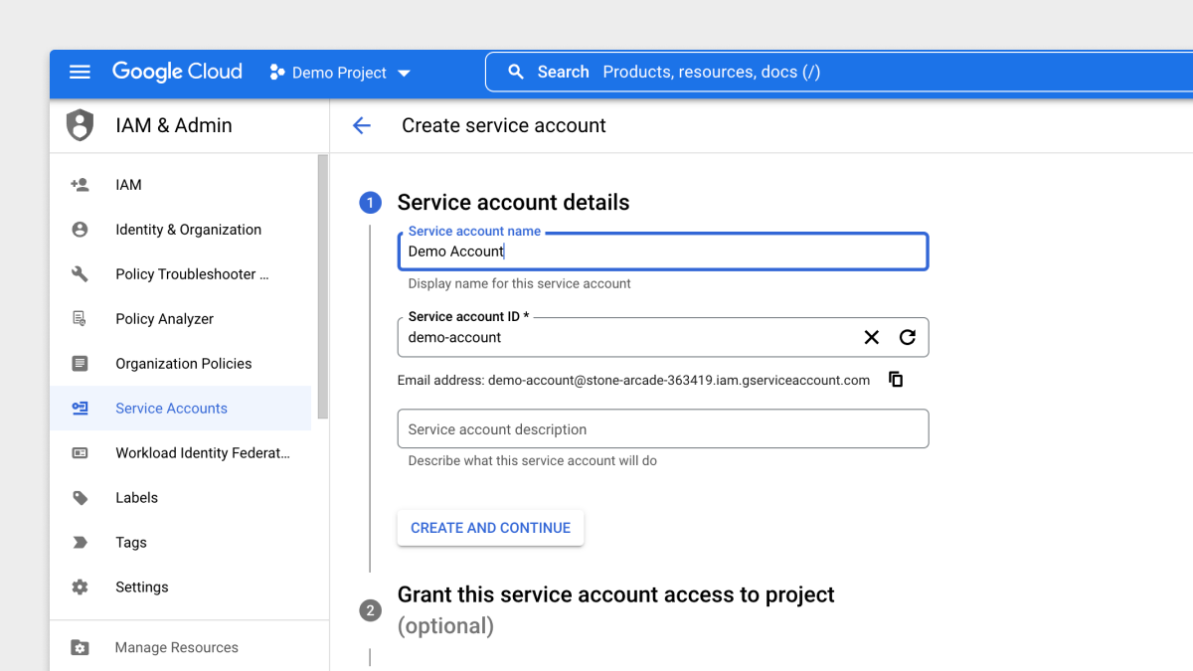Open Tags in the sidebar
1193x671 pixels.
(181, 543)
